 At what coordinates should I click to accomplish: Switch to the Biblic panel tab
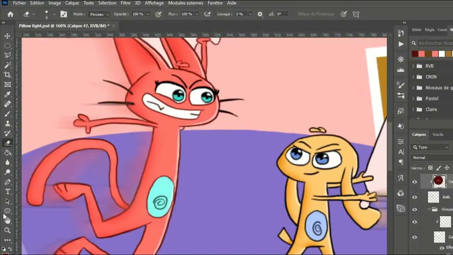pyautogui.click(x=417, y=30)
